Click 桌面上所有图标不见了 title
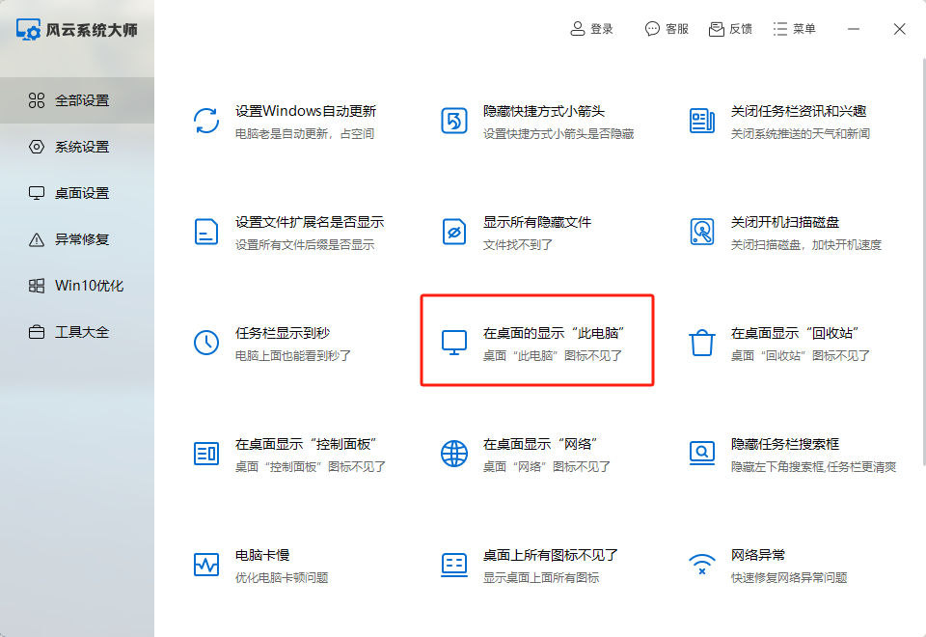 [x=551, y=556]
